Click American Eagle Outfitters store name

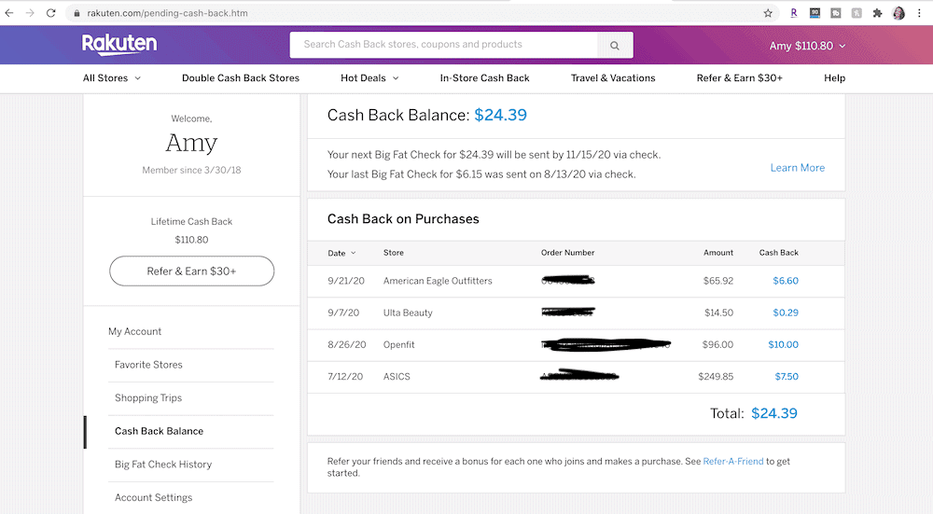pyautogui.click(x=438, y=281)
